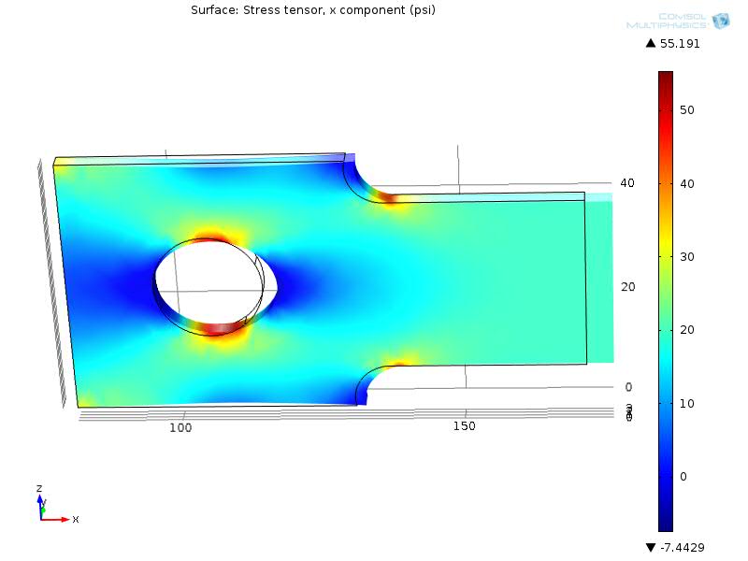Click the -7.4429 minimum value label
Viewport: 748px width, 561px height.
click(683, 547)
